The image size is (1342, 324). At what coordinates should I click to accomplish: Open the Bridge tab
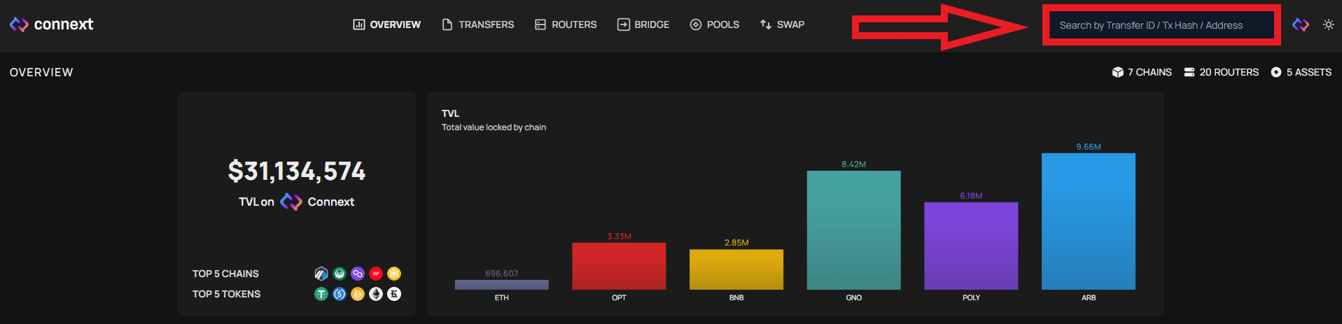(x=643, y=24)
